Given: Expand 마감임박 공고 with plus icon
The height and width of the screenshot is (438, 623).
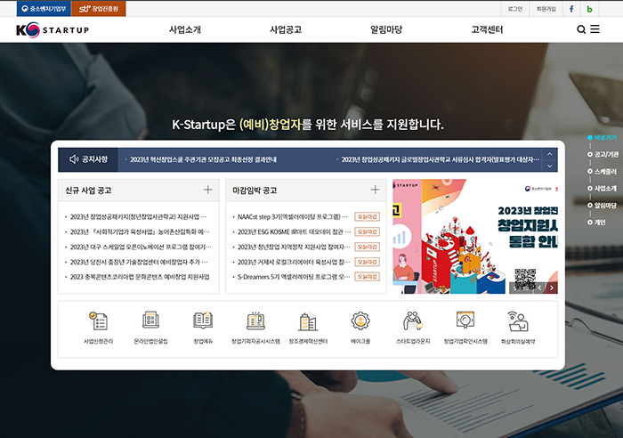Looking at the screenshot, I should click(375, 190).
